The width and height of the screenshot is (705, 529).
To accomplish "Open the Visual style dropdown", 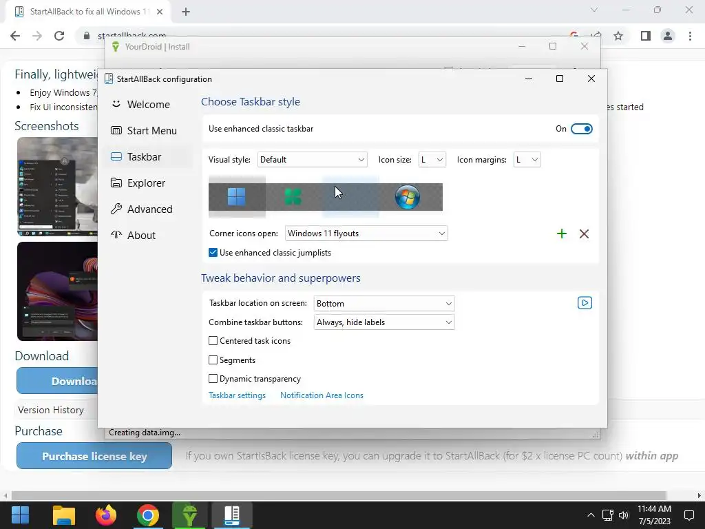I will [x=312, y=160].
